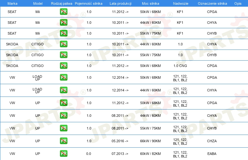
Task: Click fuel icon in VW UP EABA row
Action: click(x=63, y=154)
